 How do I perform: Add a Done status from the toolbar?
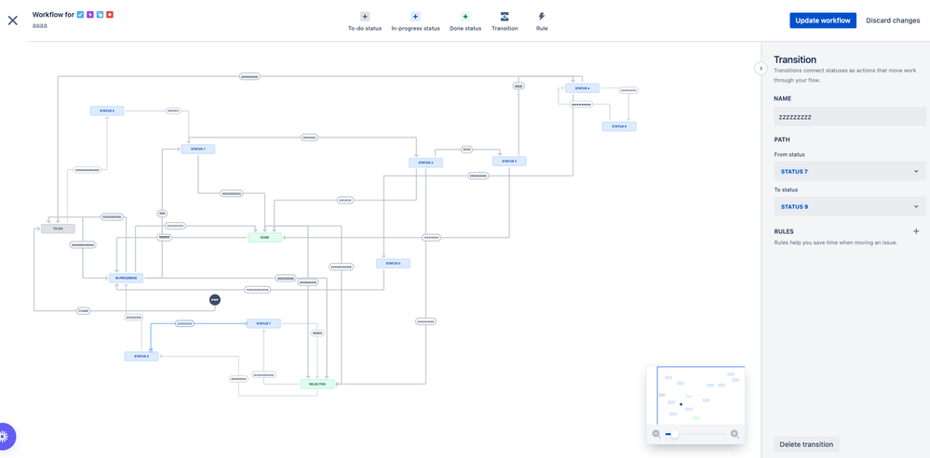tap(465, 21)
